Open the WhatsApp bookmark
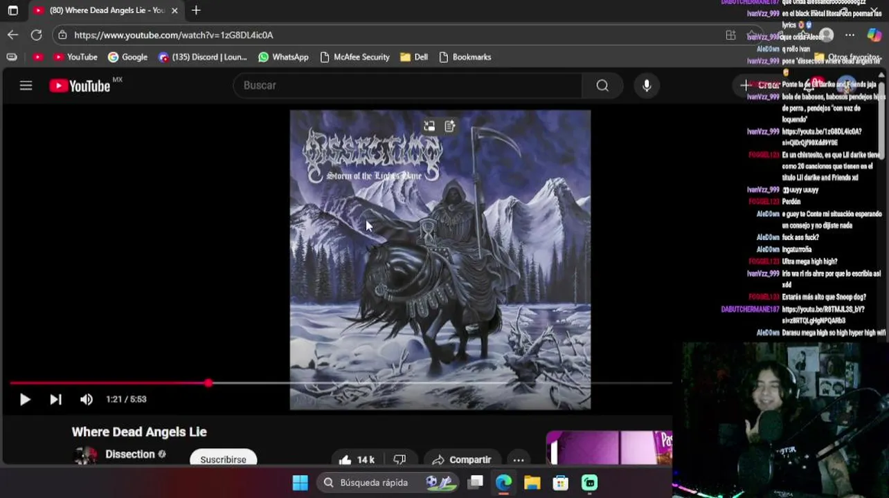 pos(283,57)
